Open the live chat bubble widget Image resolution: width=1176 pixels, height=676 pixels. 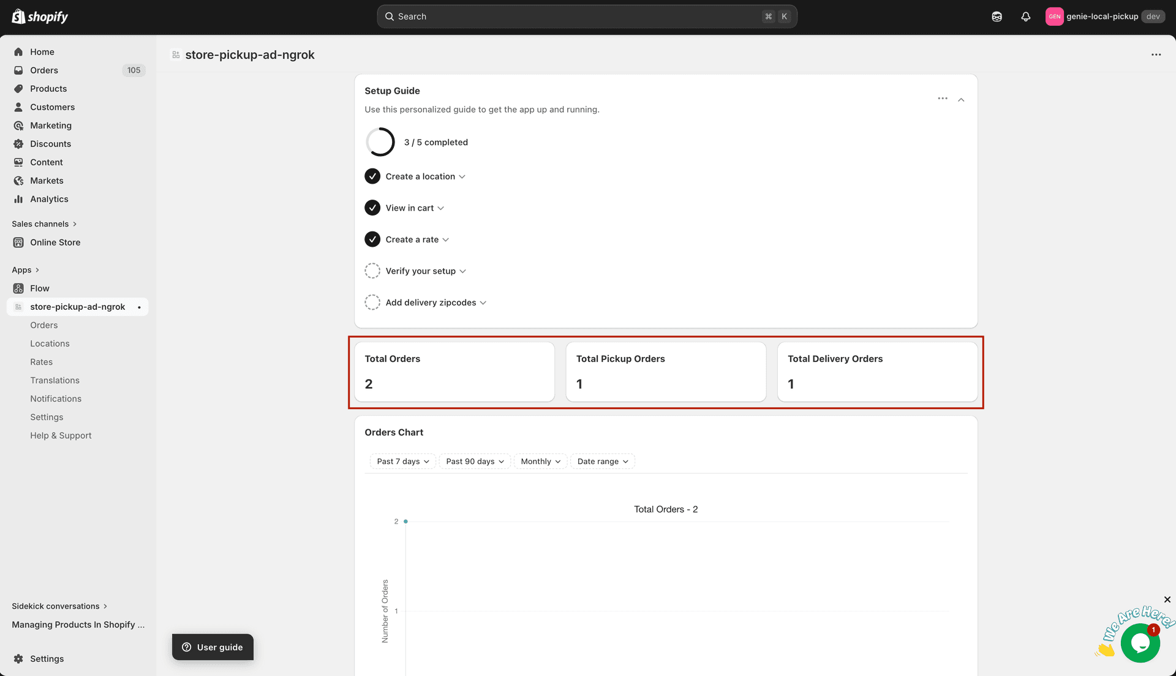(1140, 642)
